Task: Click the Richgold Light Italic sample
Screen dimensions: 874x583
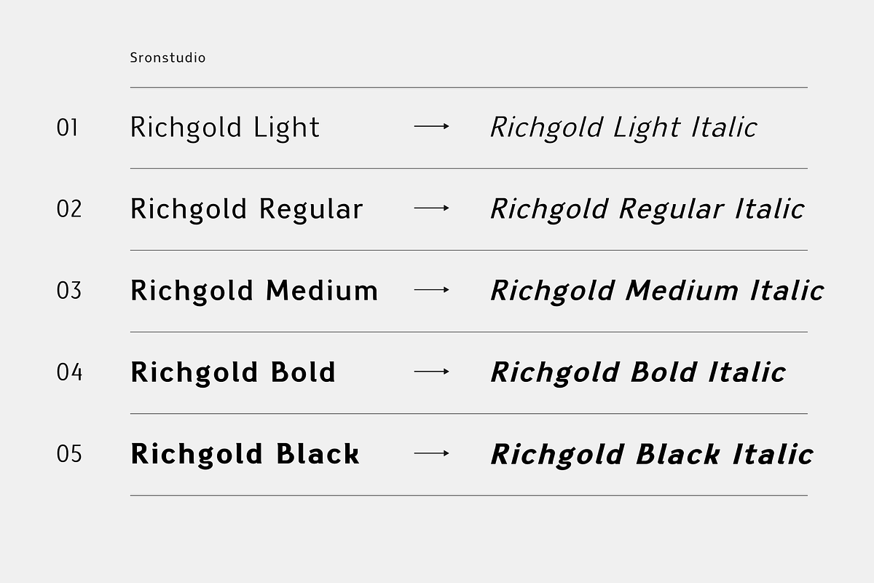Action: (x=623, y=128)
